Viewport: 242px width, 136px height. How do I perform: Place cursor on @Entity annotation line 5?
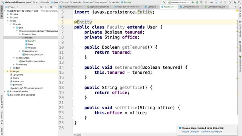pyautogui.click(x=83, y=22)
